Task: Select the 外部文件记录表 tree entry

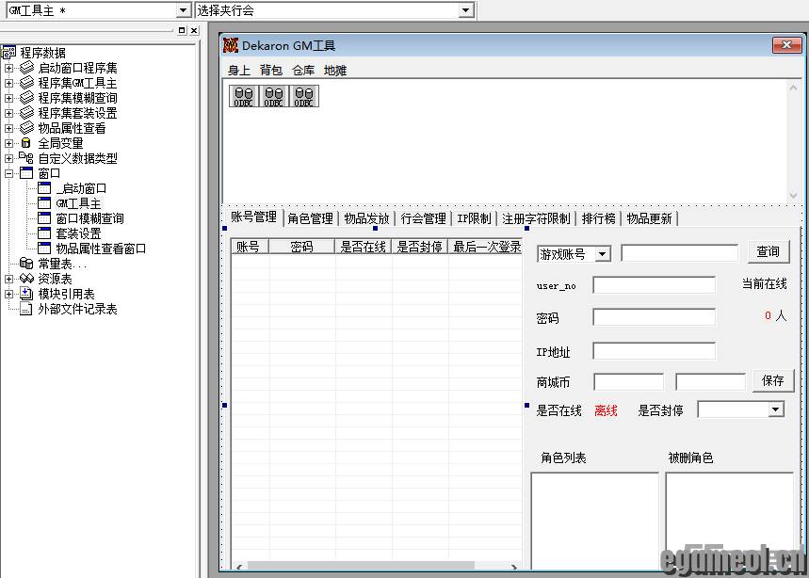Action: (x=77, y=309)
